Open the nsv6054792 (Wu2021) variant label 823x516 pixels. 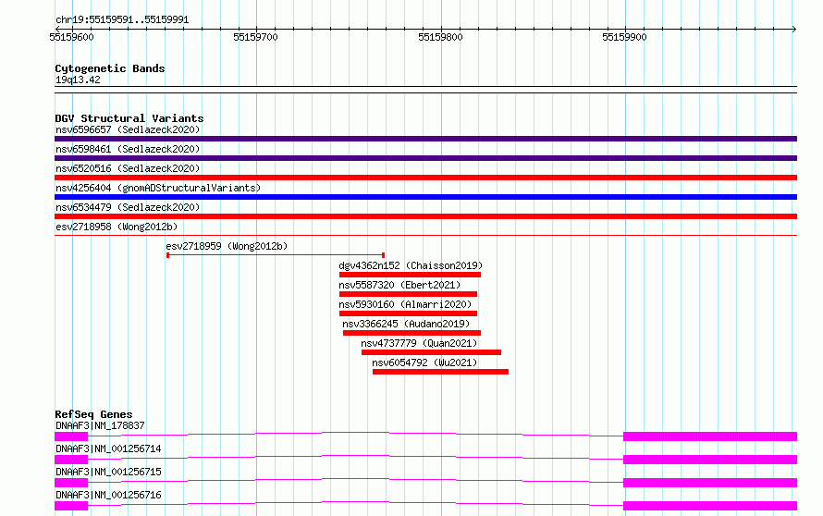(424, 362)
